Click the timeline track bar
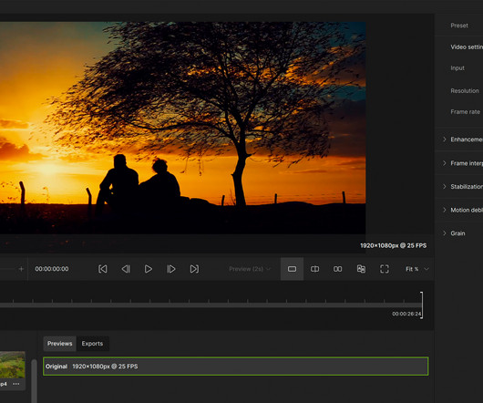Screen dimensions: 483x403 click(211, 305)
